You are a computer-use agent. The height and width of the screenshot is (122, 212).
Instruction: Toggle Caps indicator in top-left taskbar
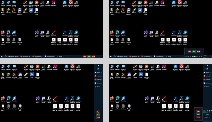pos(84,56)
